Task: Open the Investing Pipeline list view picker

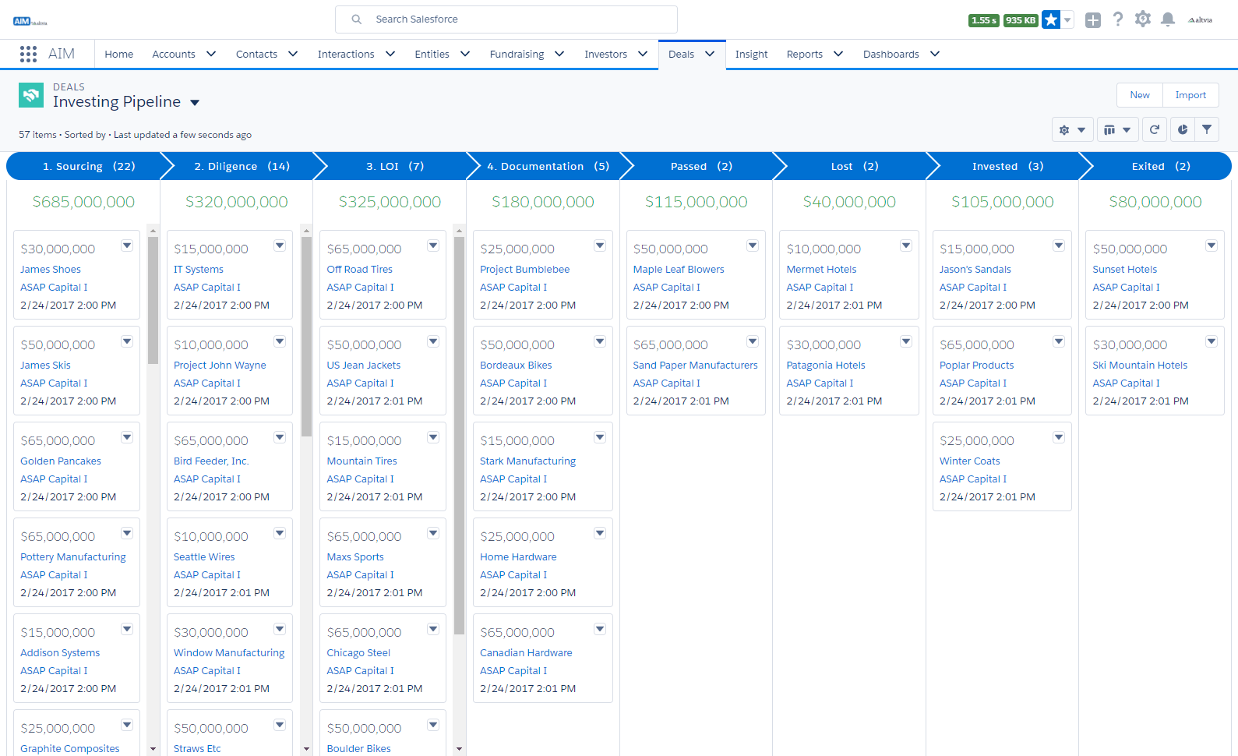Action: tap(195, 102)
